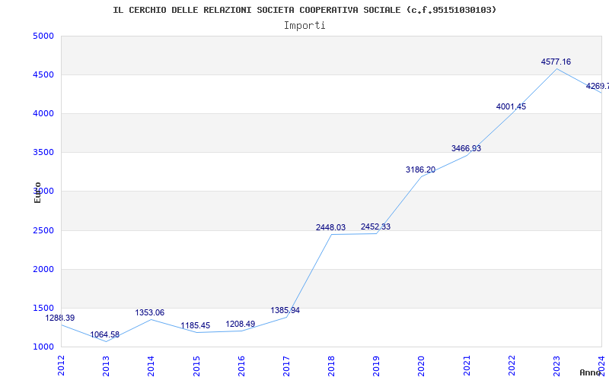Click y-axis value 2000
This screenshot has height=380, width=609.
[43, 270]
